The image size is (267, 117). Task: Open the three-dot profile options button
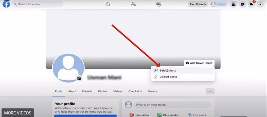210,91
